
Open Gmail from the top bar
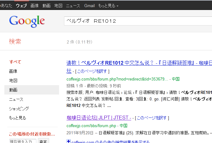coord(90,6)
